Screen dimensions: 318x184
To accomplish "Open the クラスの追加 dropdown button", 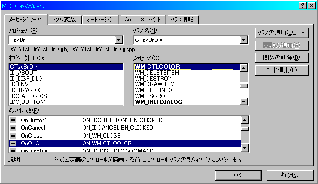I will 282,33.
